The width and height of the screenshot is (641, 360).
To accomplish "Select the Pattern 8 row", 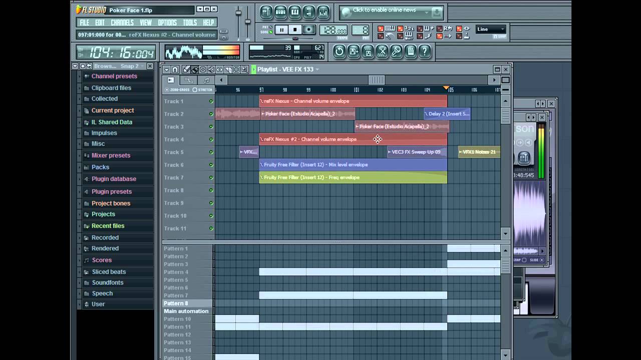I will coord(188,303).
